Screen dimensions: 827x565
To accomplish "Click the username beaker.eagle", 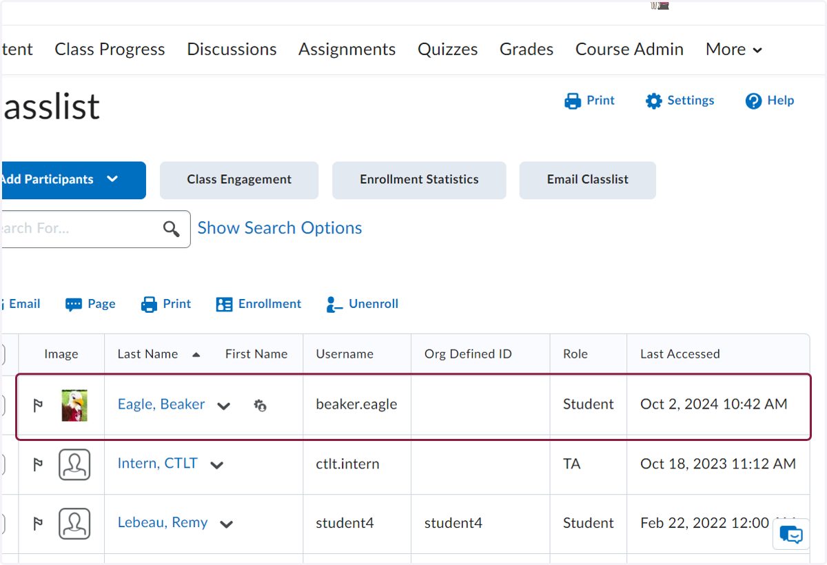I will click(356, 404).
